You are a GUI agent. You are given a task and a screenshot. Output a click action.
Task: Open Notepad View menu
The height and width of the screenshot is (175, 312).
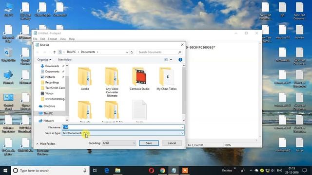point(63,39)
